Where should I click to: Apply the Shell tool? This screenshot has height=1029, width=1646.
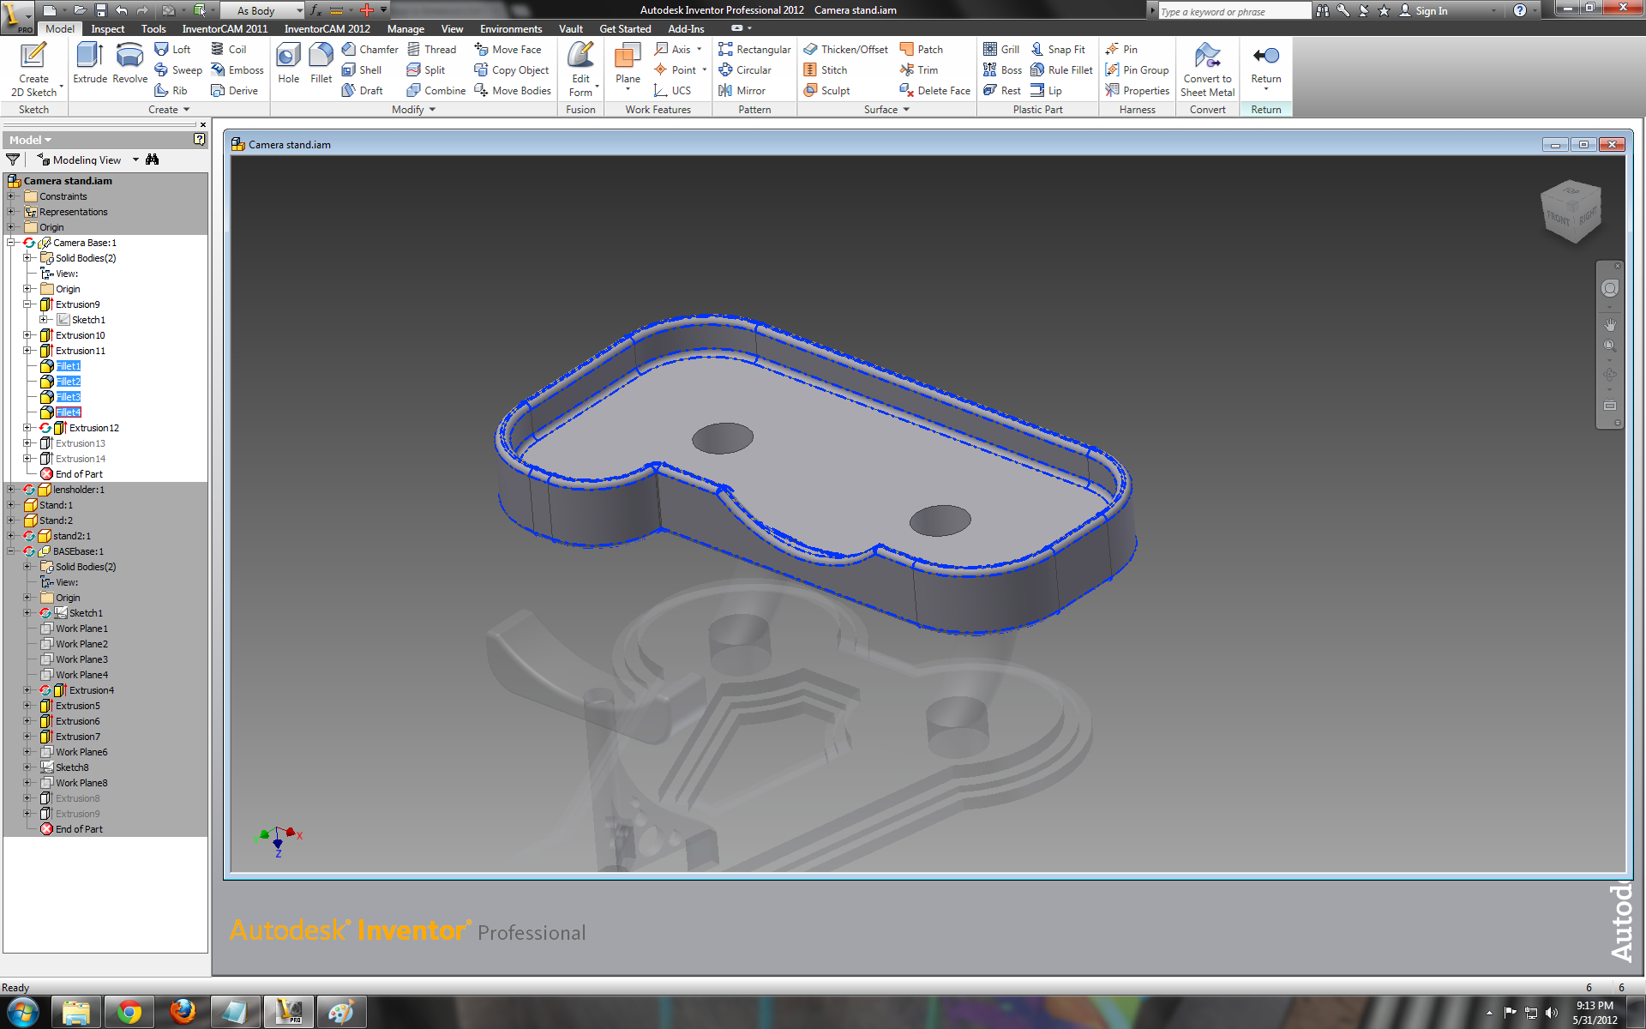[x=361, y=69]
